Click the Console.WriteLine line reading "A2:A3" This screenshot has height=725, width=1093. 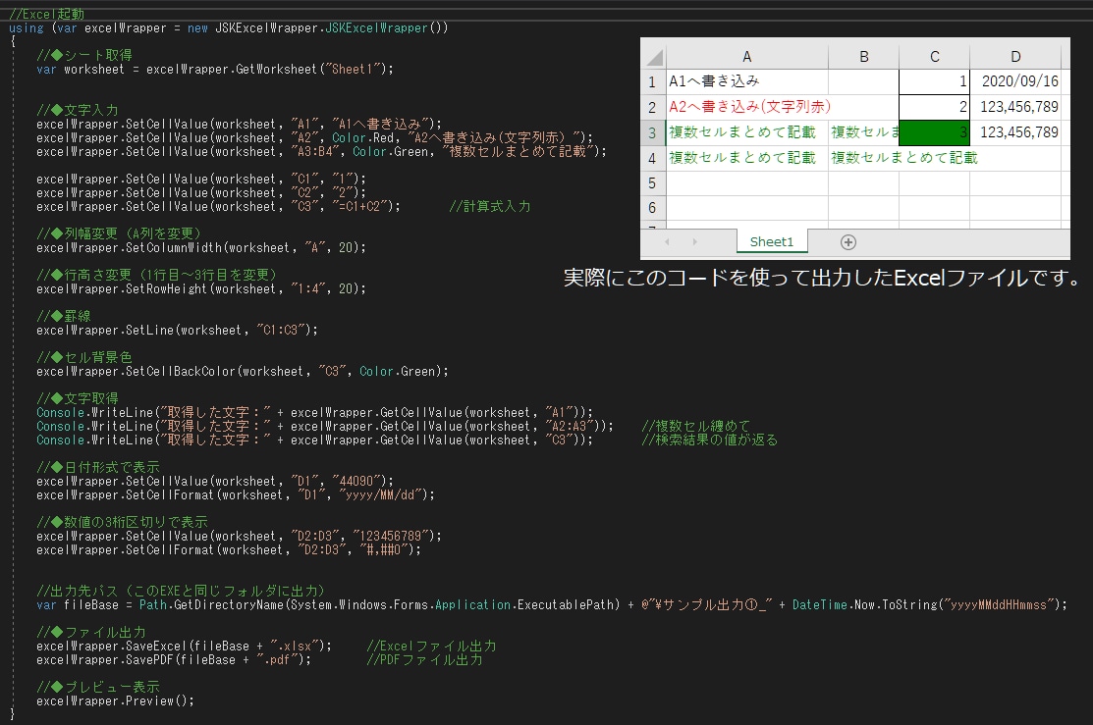point(325,426)
